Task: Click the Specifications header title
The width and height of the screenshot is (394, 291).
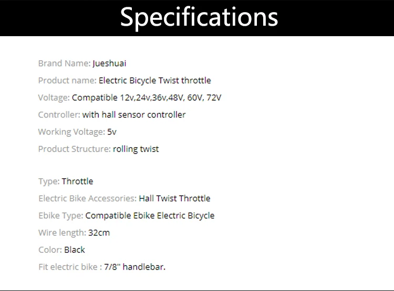Action: (199, 17)
